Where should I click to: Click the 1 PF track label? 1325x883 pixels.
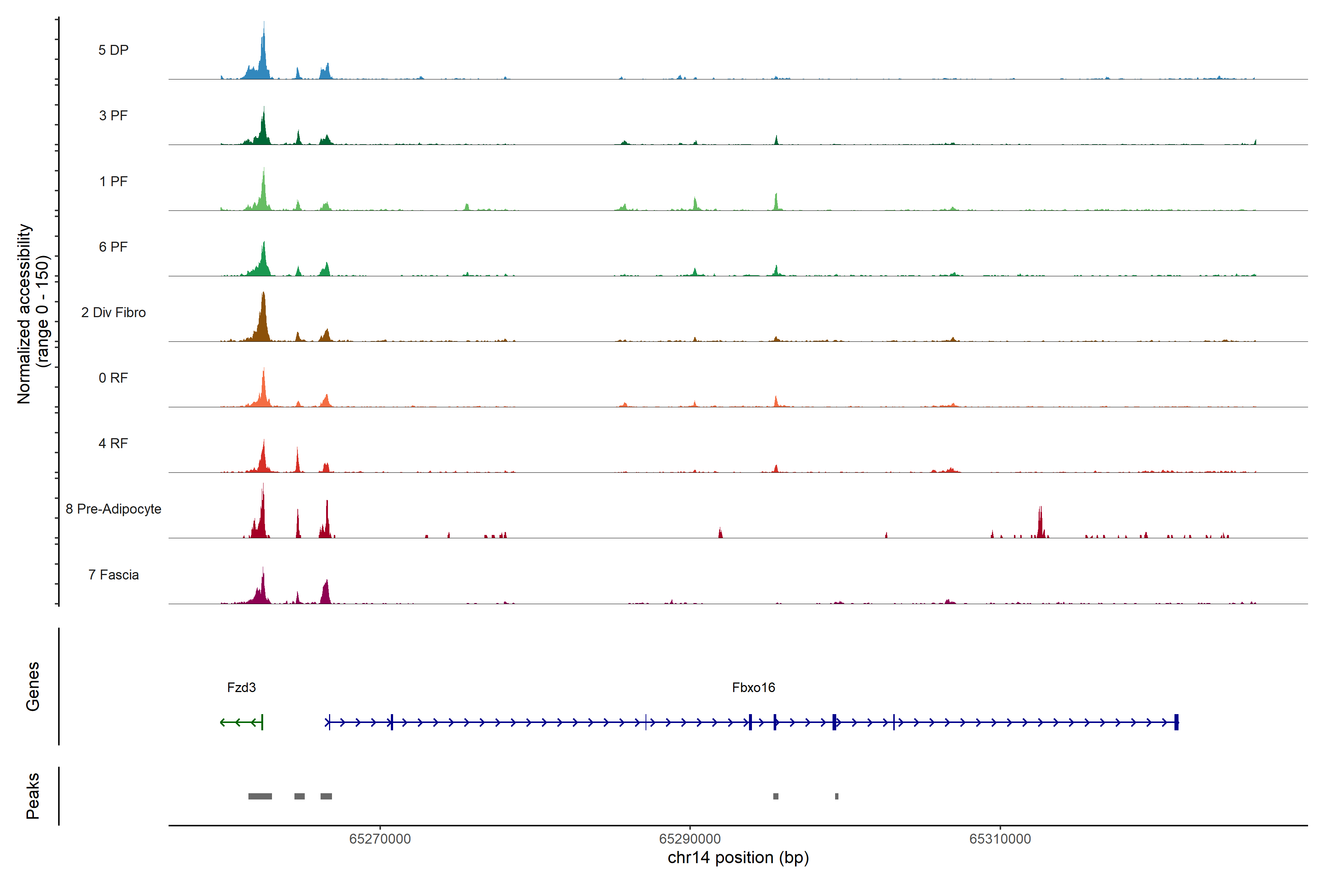(x=113, y=181)
